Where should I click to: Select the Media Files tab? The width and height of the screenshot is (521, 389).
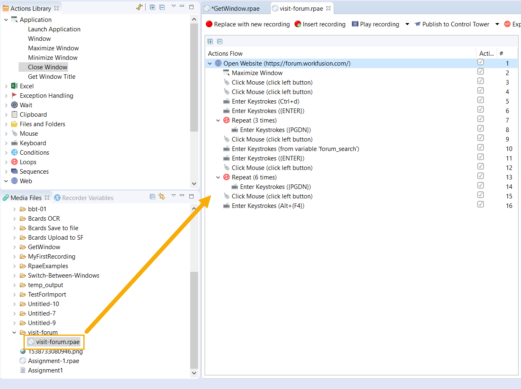[x=26, y=198]
